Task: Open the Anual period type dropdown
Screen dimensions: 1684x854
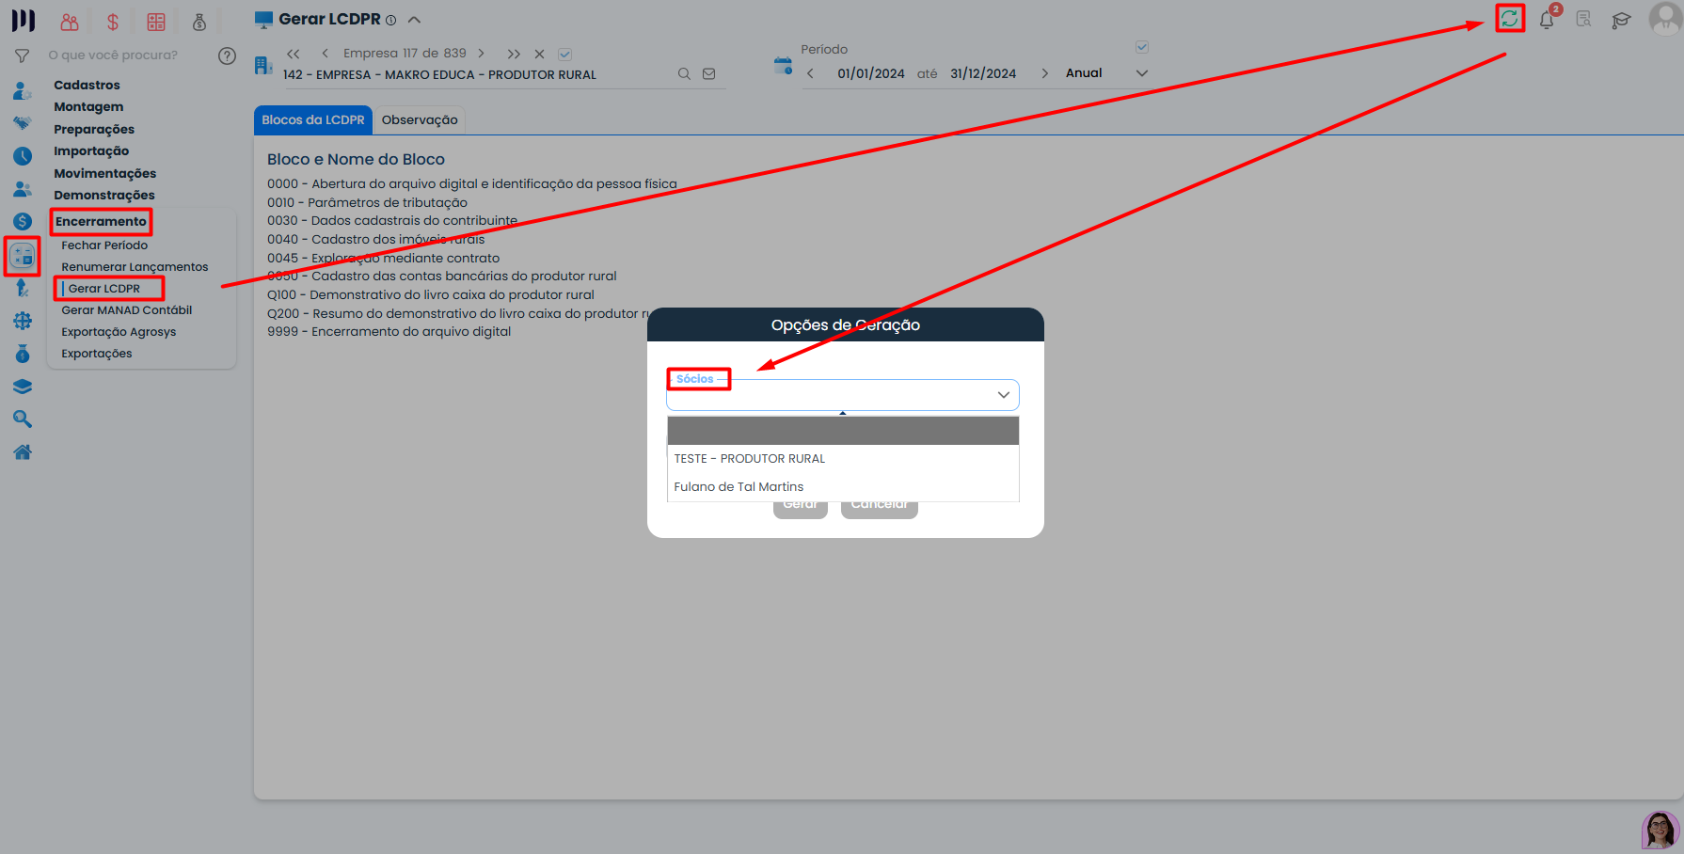Action: click(x=1106, y=73)
